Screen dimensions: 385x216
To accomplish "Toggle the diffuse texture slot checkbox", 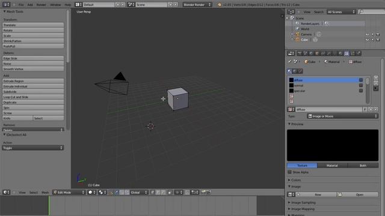I will tap(361, 80).
